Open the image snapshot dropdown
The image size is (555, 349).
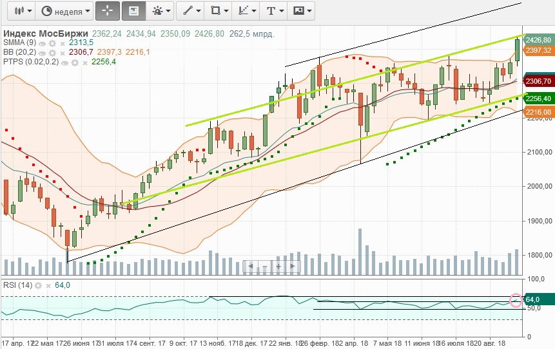302,11
